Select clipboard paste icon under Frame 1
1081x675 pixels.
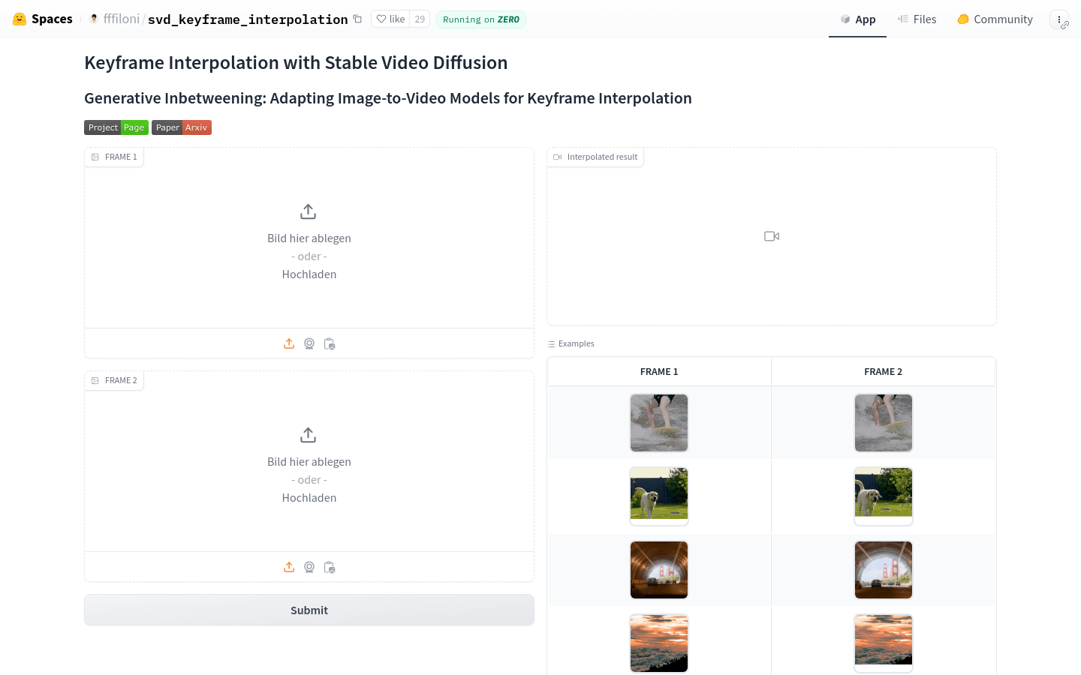(330, 343)
